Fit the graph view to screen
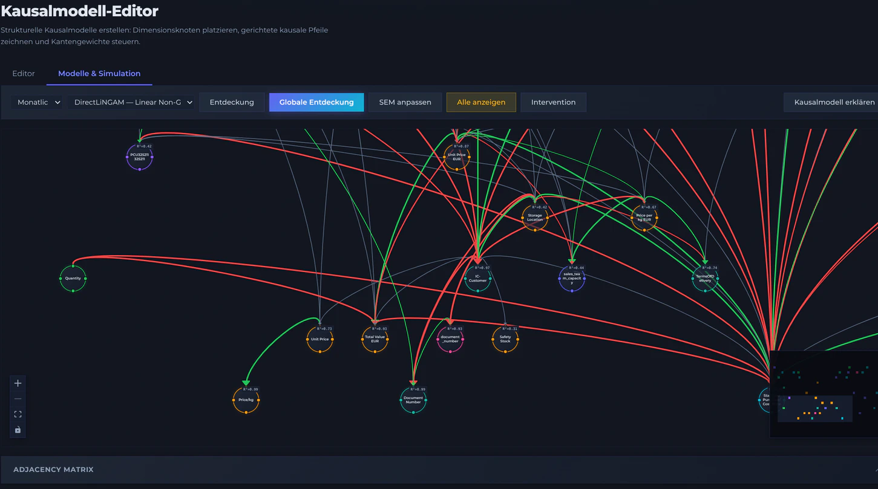Image resolution: width=878 pixels, height=489 pixels. tap(18, 414)
